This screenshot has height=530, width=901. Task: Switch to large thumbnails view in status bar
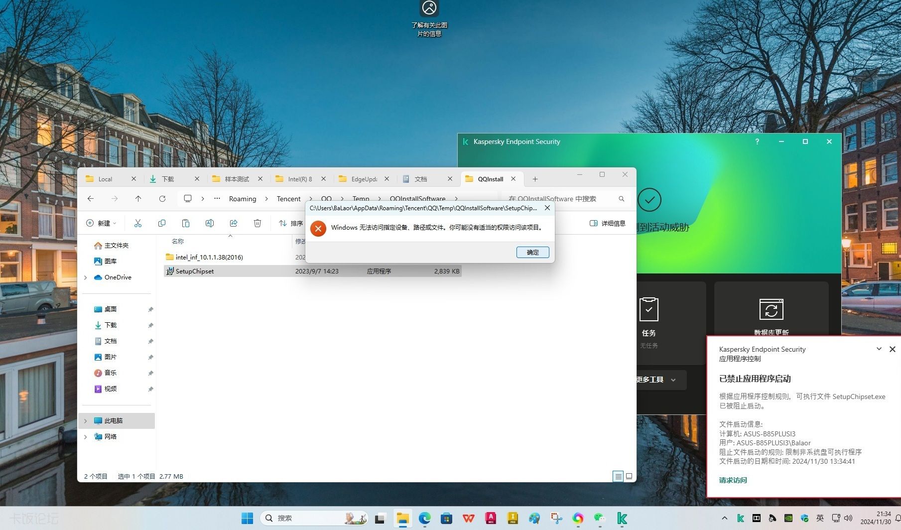[629, 476]
